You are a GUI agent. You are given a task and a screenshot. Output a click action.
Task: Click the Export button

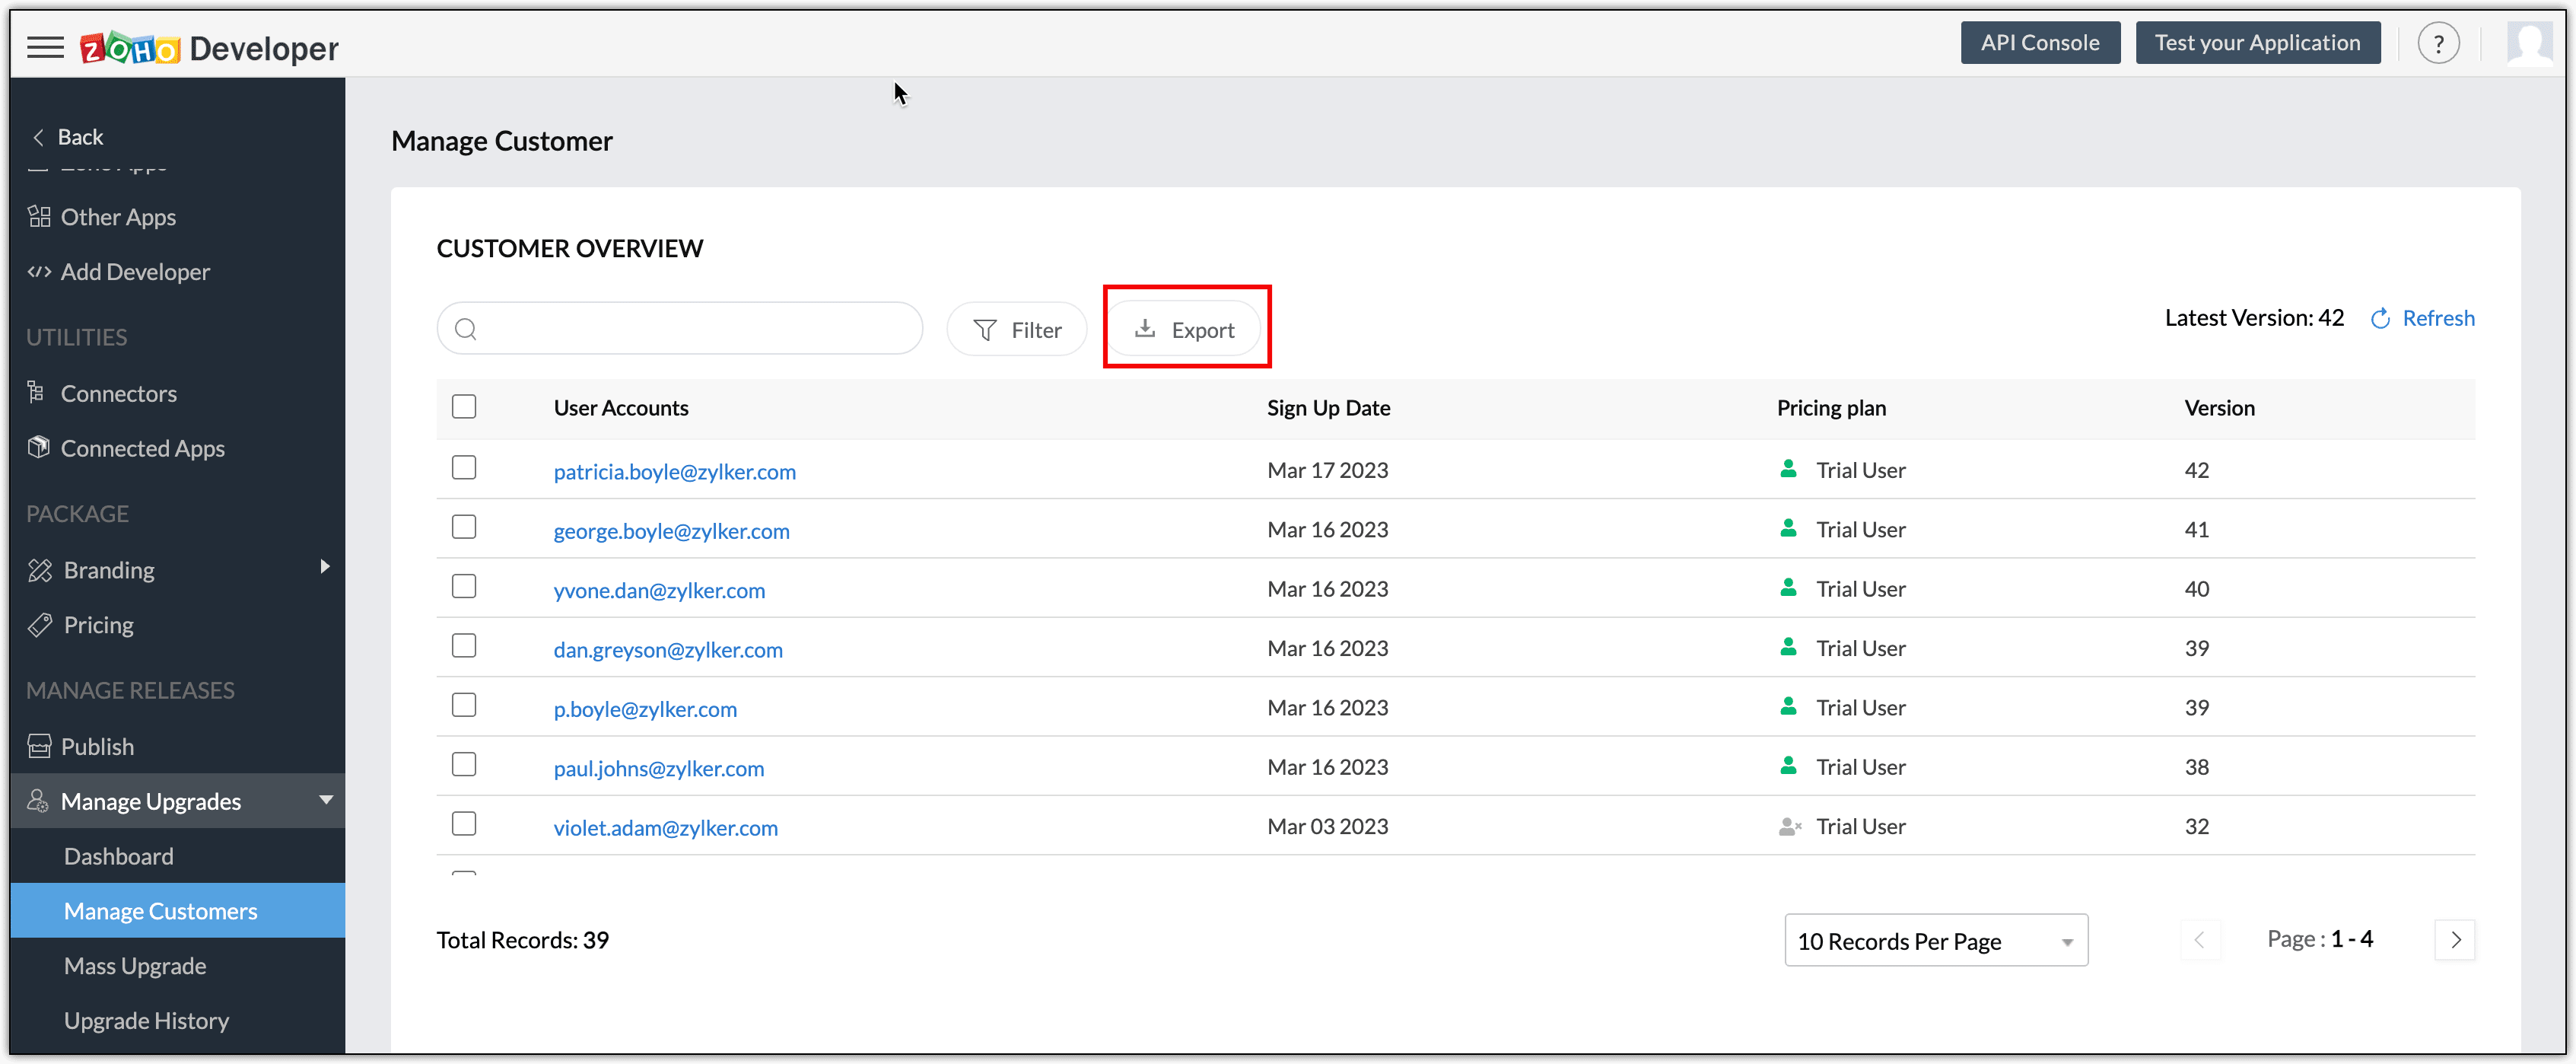(x=1185, y=329)
